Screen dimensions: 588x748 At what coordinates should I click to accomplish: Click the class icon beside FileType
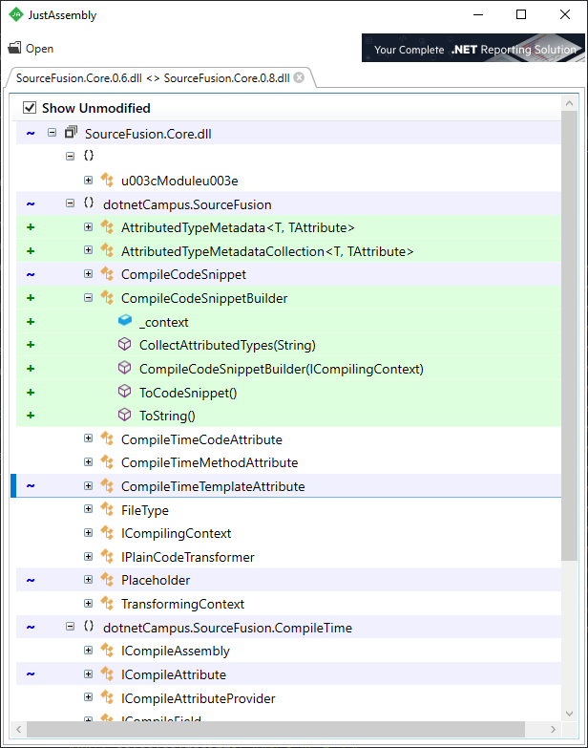point(107,510)
